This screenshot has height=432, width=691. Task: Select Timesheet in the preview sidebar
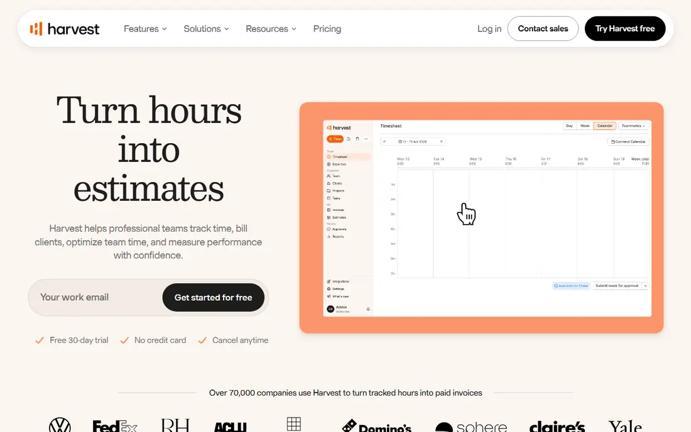[348, 157]
